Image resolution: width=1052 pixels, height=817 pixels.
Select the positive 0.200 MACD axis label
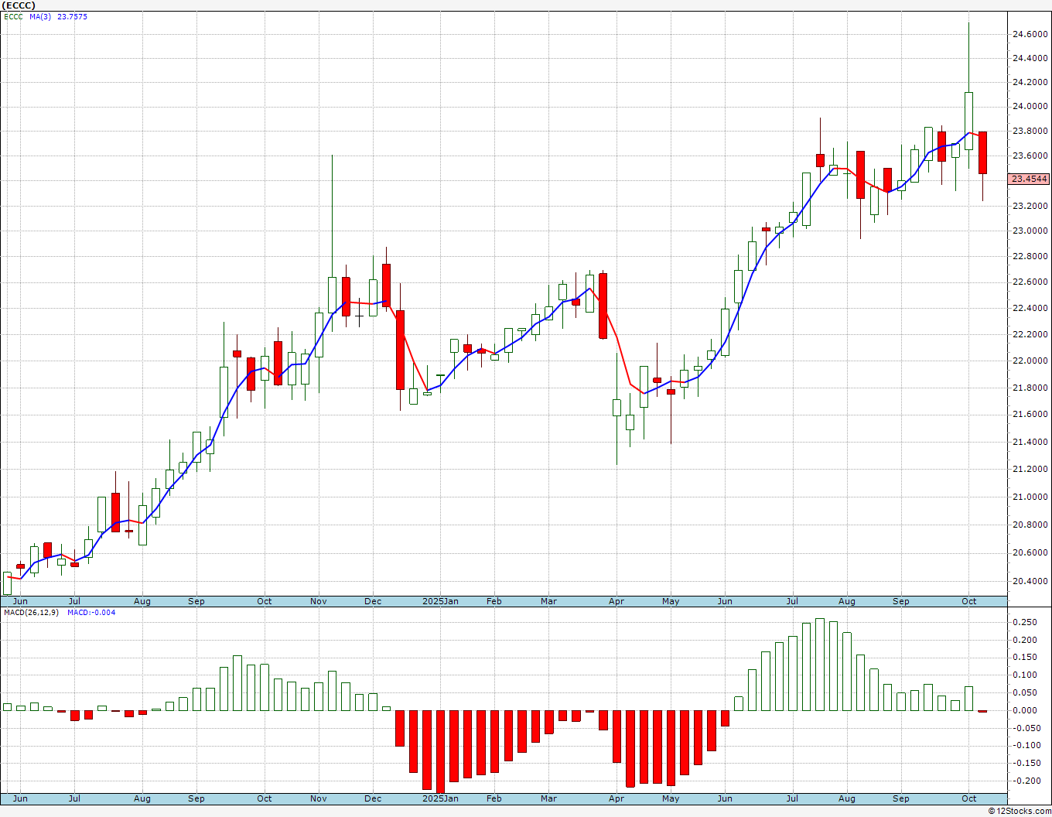pyautogui.click(x=1026, y=640)
